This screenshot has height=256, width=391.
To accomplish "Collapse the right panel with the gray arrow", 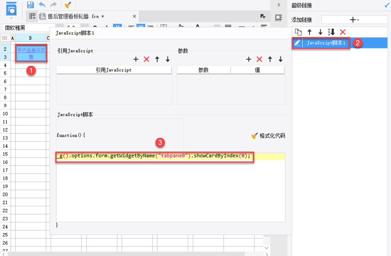I will [x=279, y=5].
